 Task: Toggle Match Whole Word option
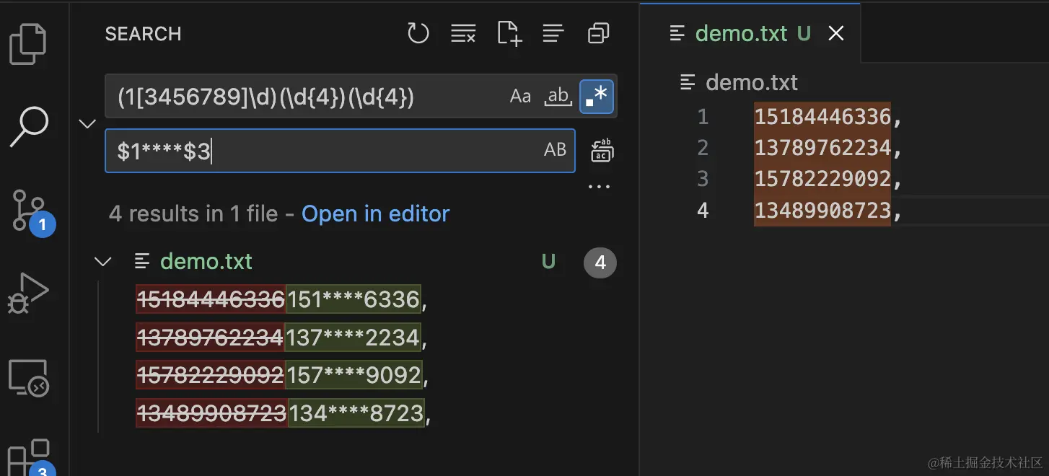(558, 97)
